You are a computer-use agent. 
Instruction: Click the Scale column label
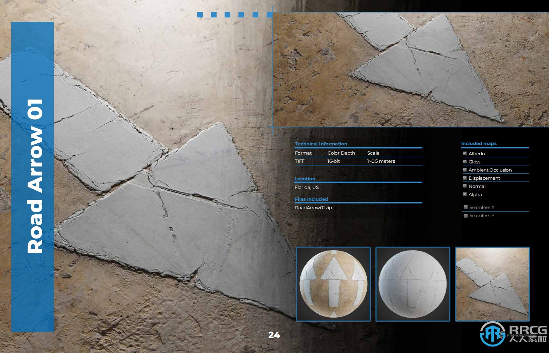[x=373, y=153]
